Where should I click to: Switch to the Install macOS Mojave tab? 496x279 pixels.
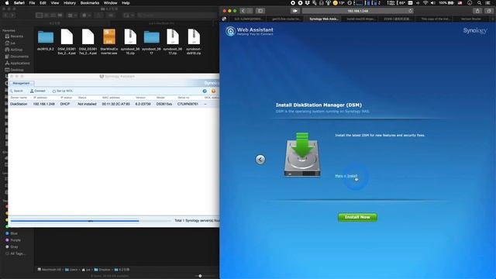pyautogui.click(x=360, y=19)
